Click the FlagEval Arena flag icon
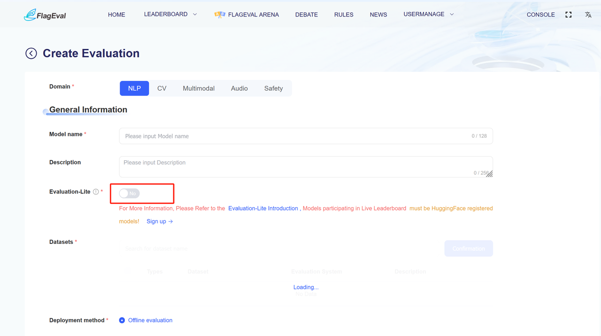601x336 pixels. [219, 15]
